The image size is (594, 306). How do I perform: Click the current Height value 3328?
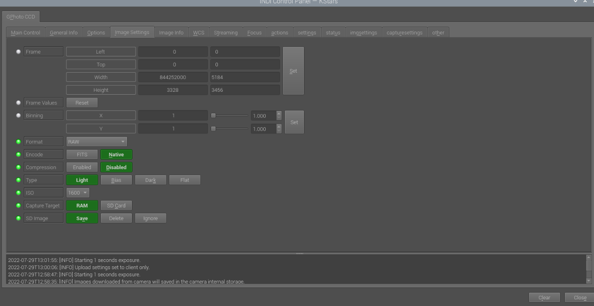(x=173, y=90)
